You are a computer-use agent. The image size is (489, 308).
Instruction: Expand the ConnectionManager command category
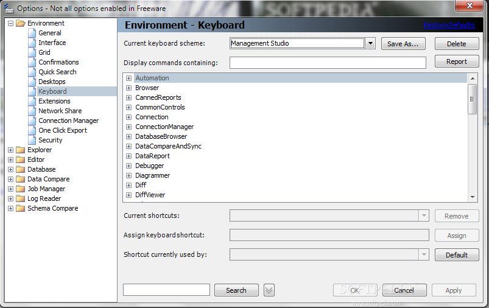tap(129, 127)
